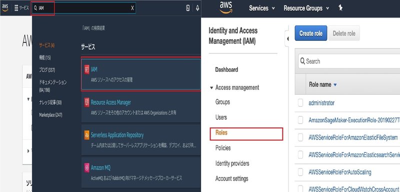The width and height of the screenshot is (400, 192).
Task: Filter results by ドキュメンテーション category
Action: coord(53,86)
